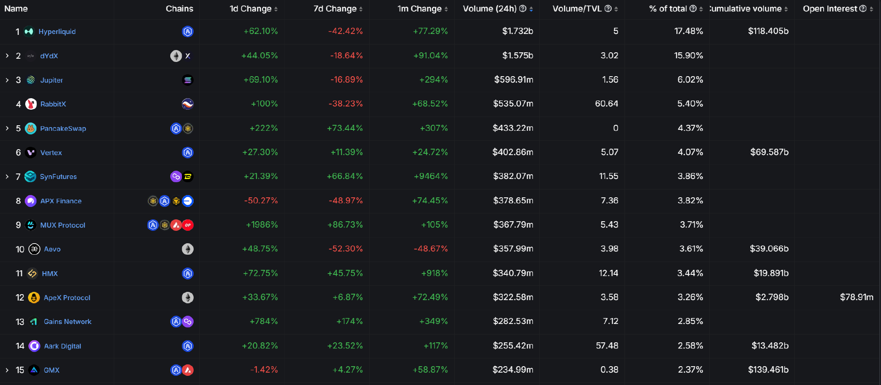881x385 pixels.
Task: Expand the dYdX row
Action: 7,56
